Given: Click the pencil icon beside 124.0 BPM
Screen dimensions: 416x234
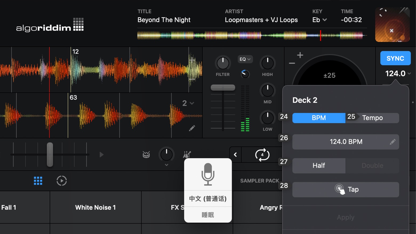Looking at the screenshot, I should (393, 142).
